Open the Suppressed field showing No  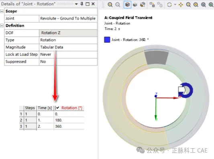pos(68,62)
